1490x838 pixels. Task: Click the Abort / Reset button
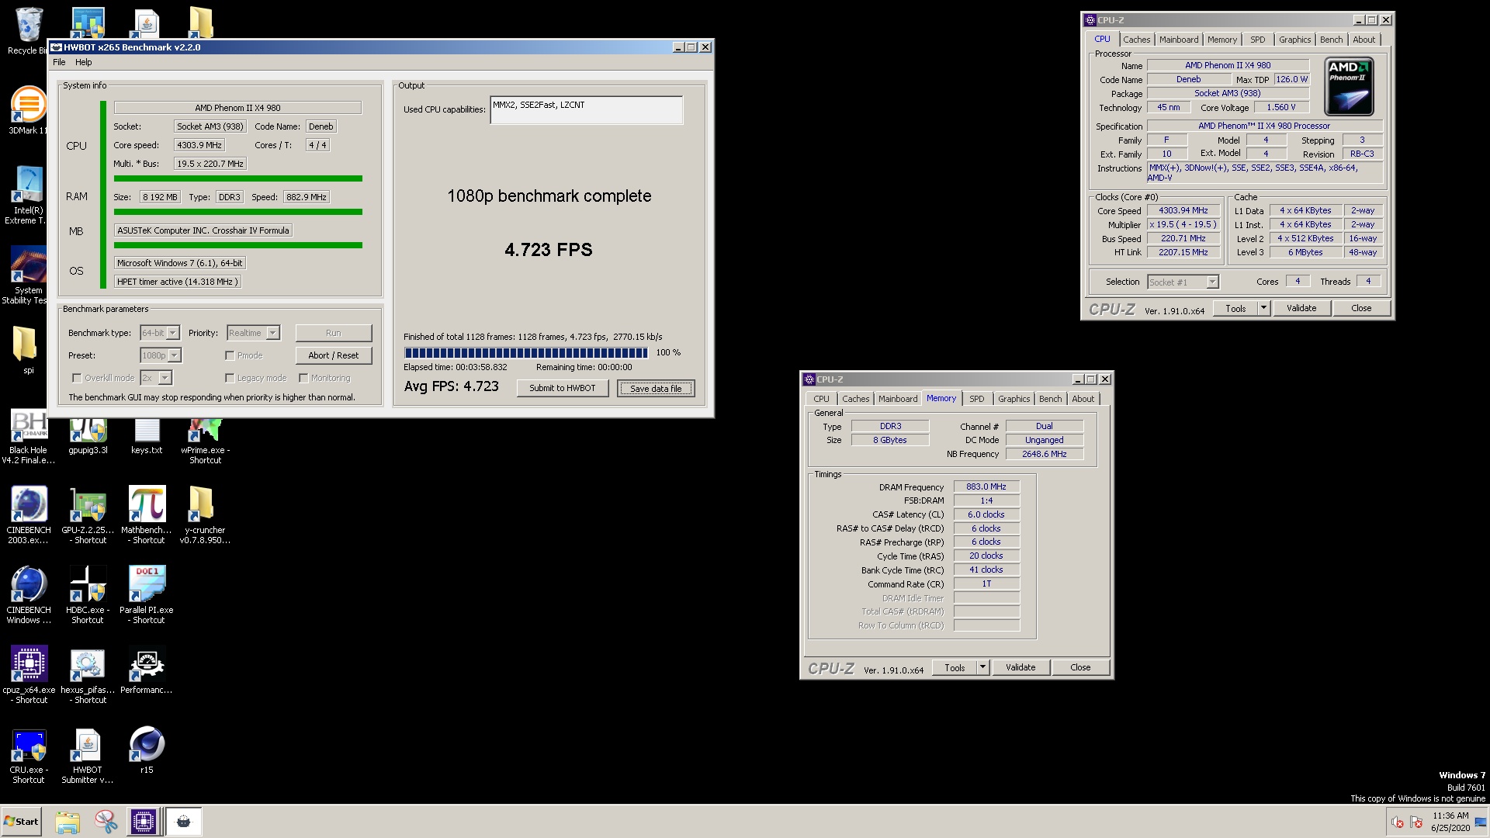pos(334,355)
